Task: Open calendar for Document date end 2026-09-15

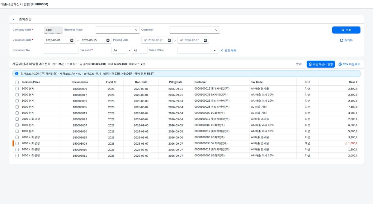Action: tap(108, 40)
